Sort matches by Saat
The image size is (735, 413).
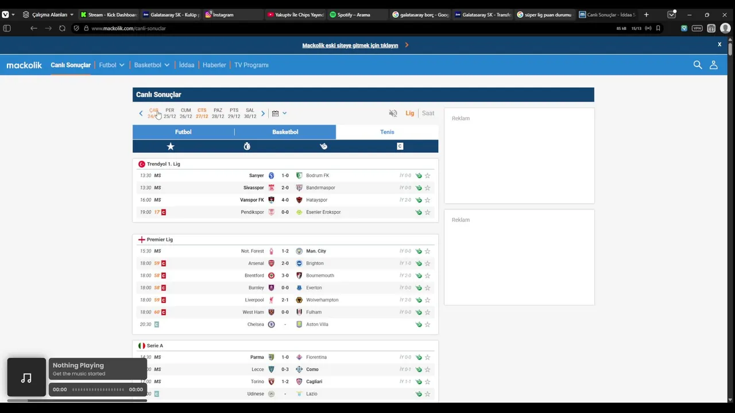pos(428,113)
